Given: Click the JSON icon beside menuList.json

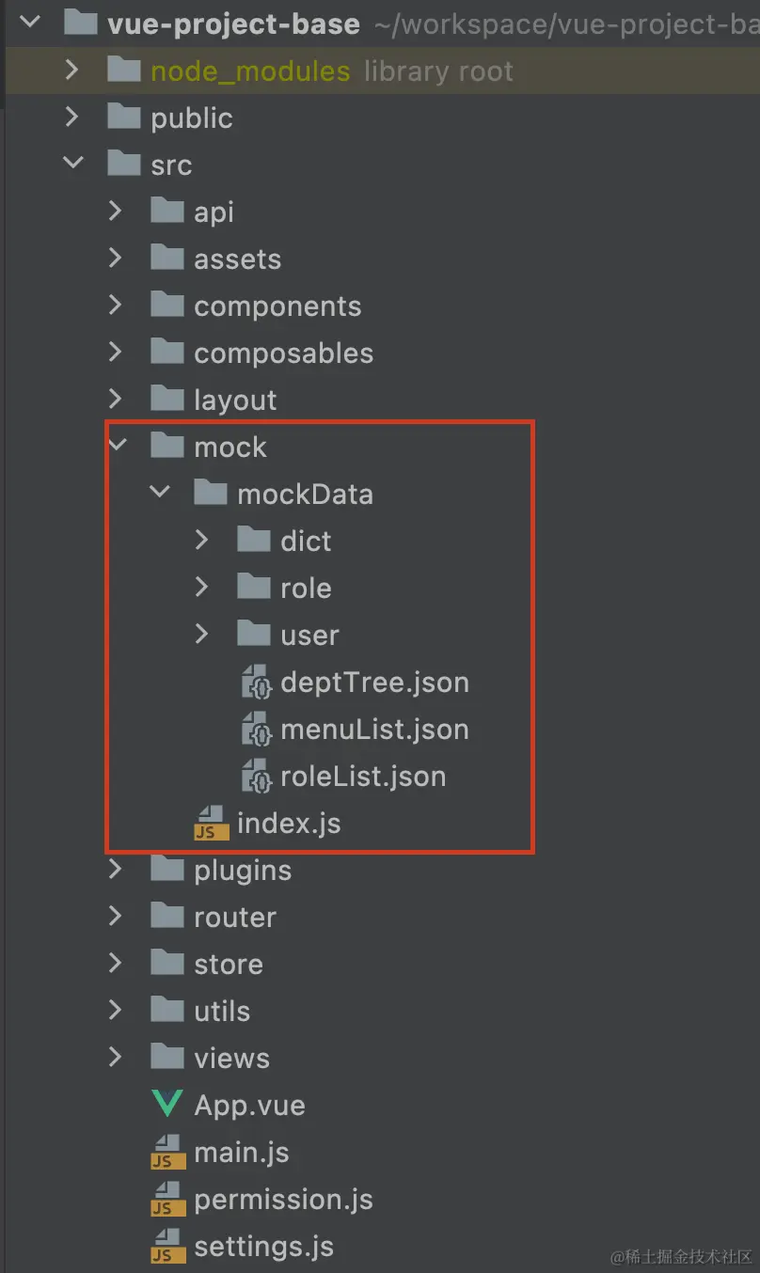Looking at the screenshot, I should [x=257, y=730].
